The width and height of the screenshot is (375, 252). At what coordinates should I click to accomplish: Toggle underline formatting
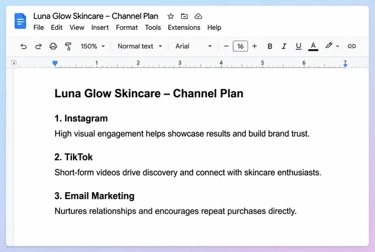(299, 46)
